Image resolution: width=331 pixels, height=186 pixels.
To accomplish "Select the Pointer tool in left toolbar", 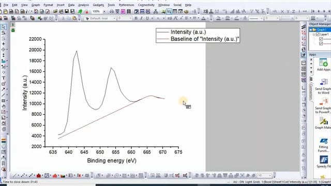I will click(4, 27).
